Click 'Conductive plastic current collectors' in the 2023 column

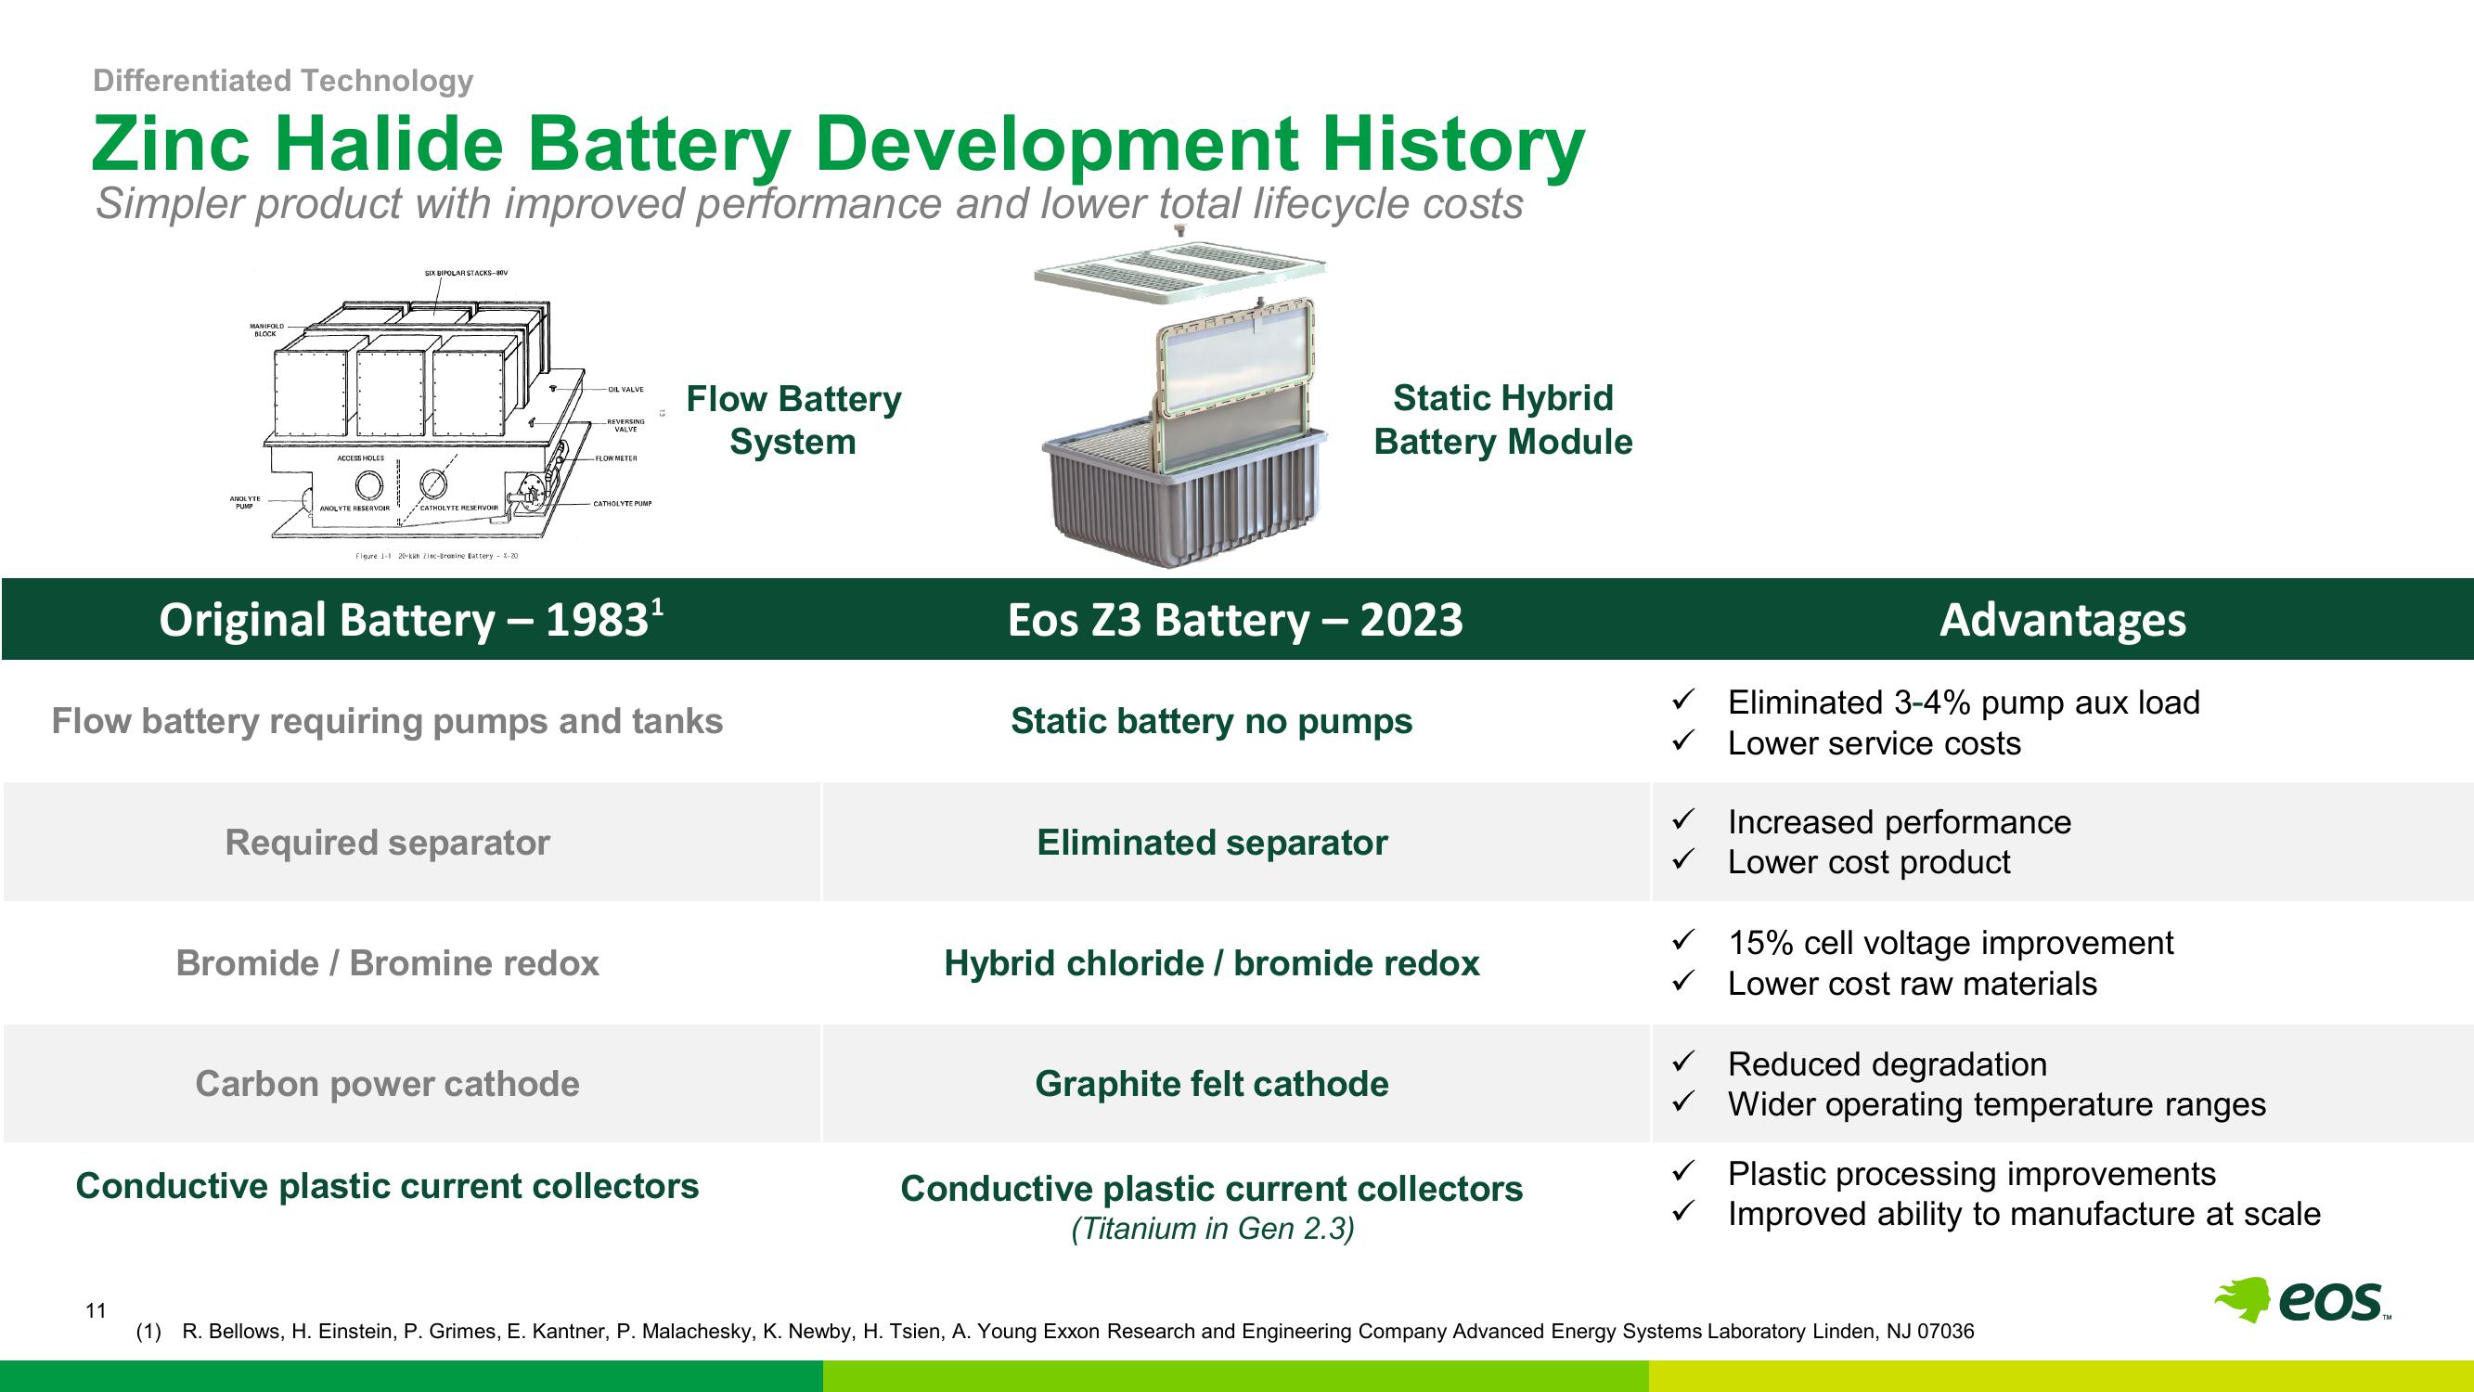1211,1189
